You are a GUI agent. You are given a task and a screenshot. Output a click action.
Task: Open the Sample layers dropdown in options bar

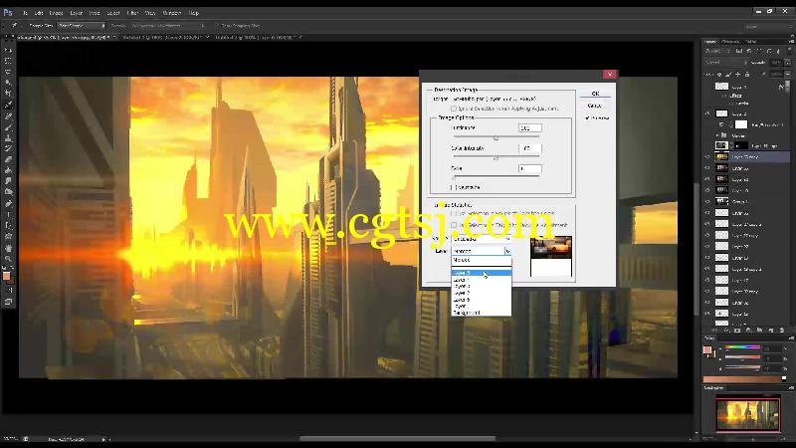168,26
